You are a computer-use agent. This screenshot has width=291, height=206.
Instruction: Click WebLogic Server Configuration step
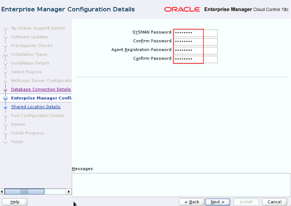[41, 81]
